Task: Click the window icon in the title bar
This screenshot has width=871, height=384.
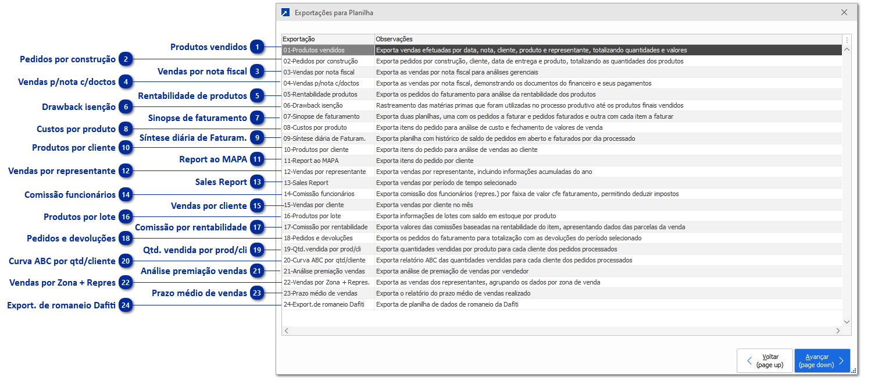Action: point(285,12)
